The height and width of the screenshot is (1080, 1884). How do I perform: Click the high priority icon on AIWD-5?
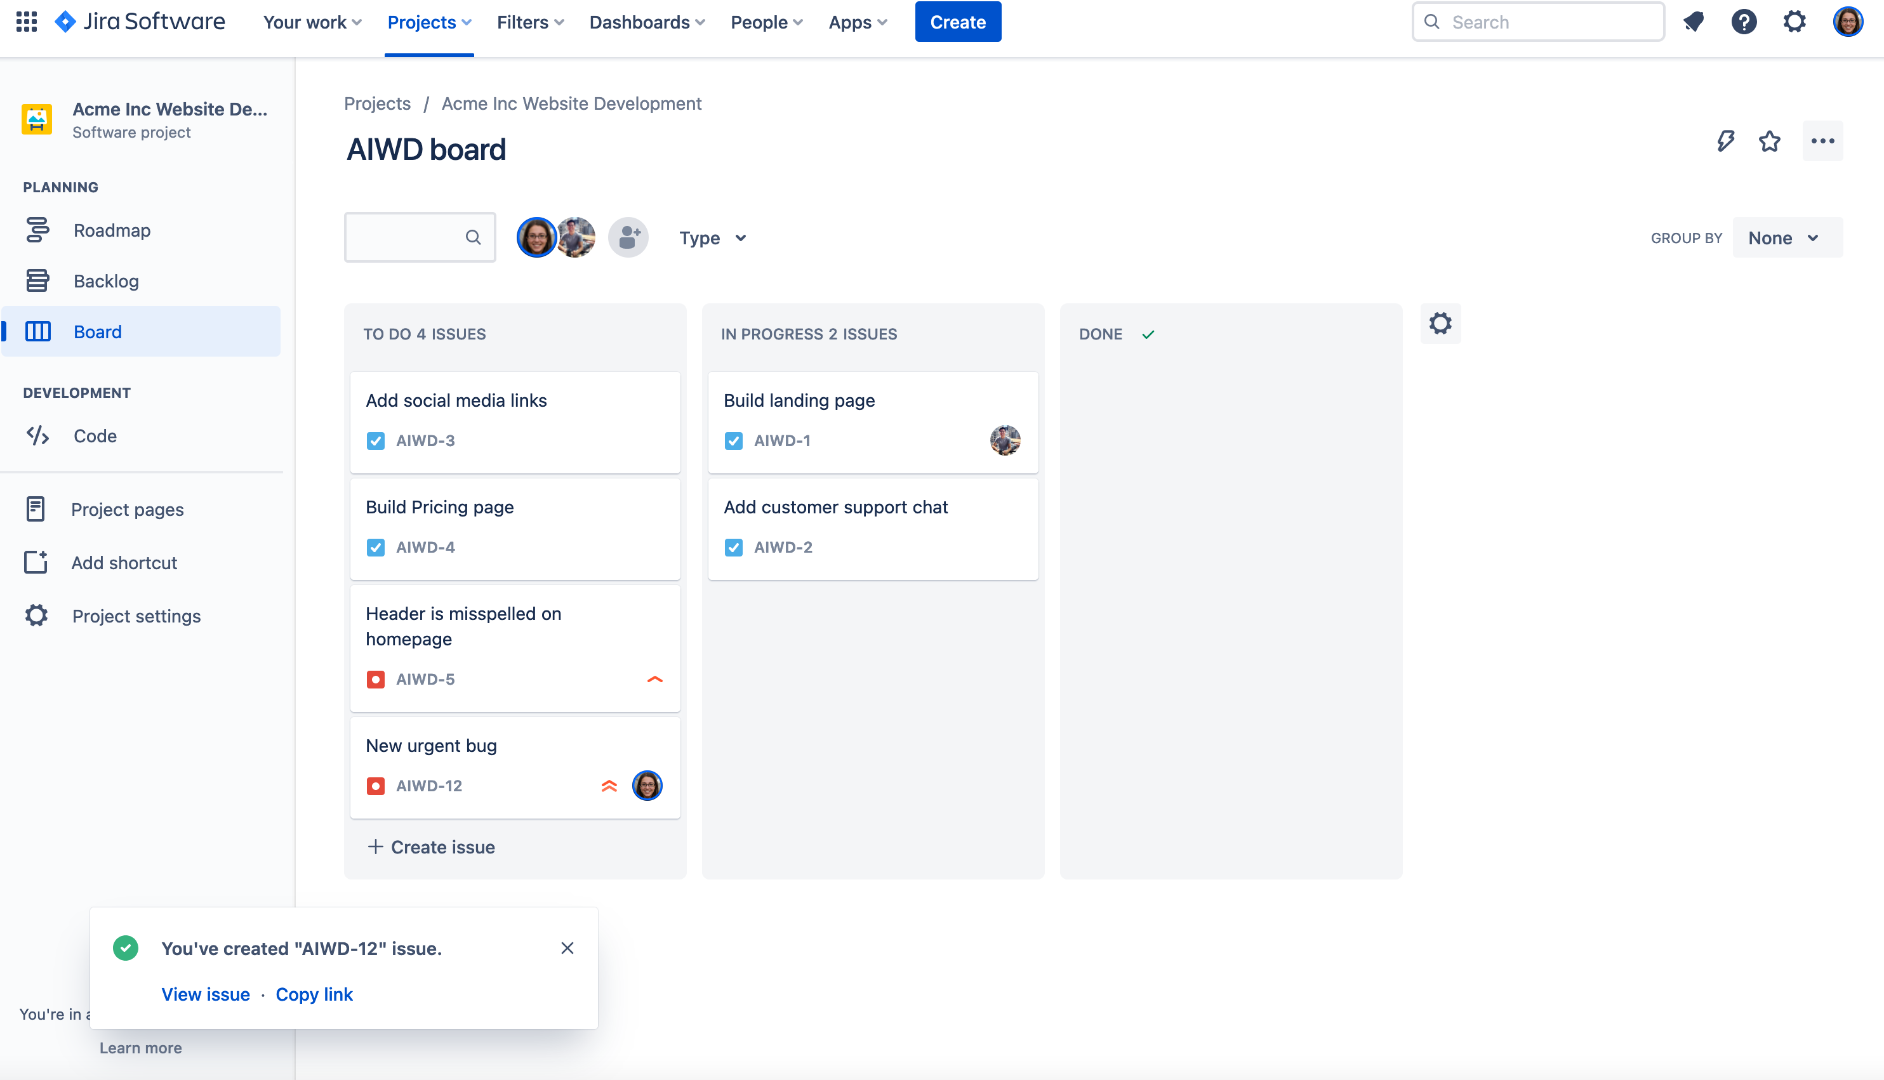click(654, 680)
